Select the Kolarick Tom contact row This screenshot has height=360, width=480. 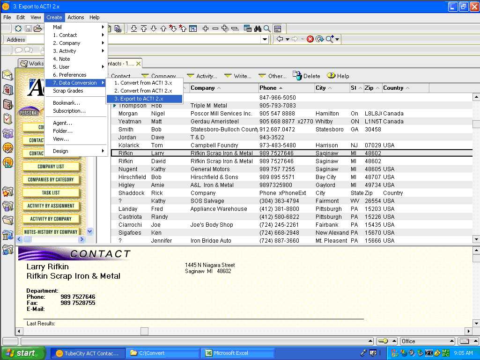click(291, 145)
